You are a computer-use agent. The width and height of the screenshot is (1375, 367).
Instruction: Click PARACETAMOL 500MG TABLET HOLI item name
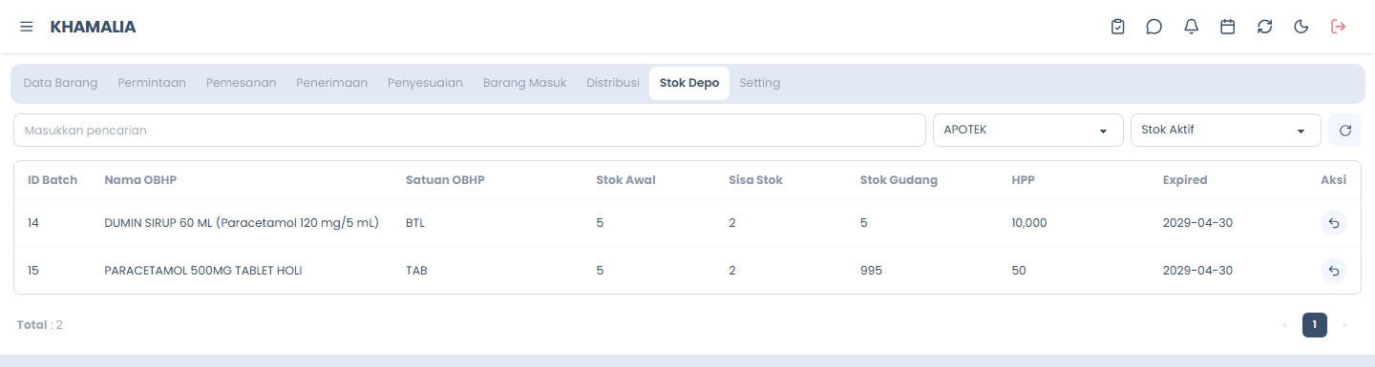point(203,271)
